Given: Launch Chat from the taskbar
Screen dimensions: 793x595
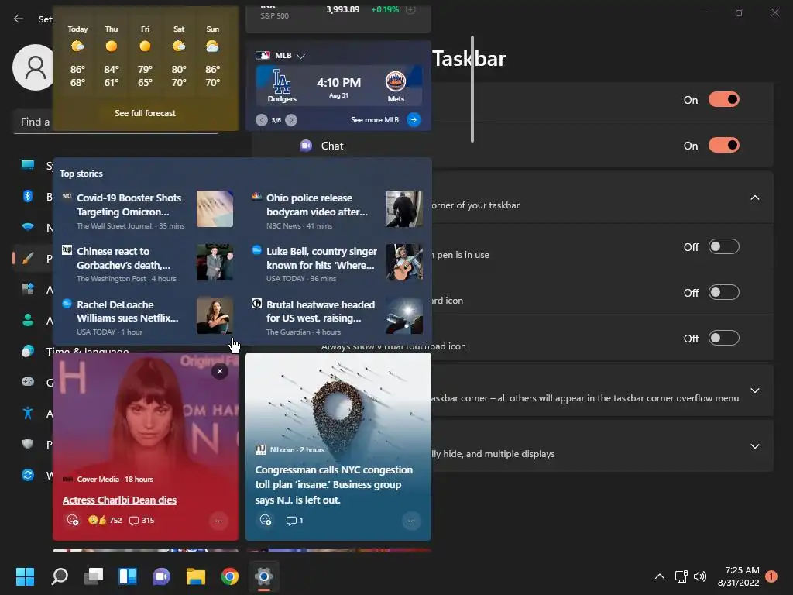Looking at the screenshot, I should (162, 576).
